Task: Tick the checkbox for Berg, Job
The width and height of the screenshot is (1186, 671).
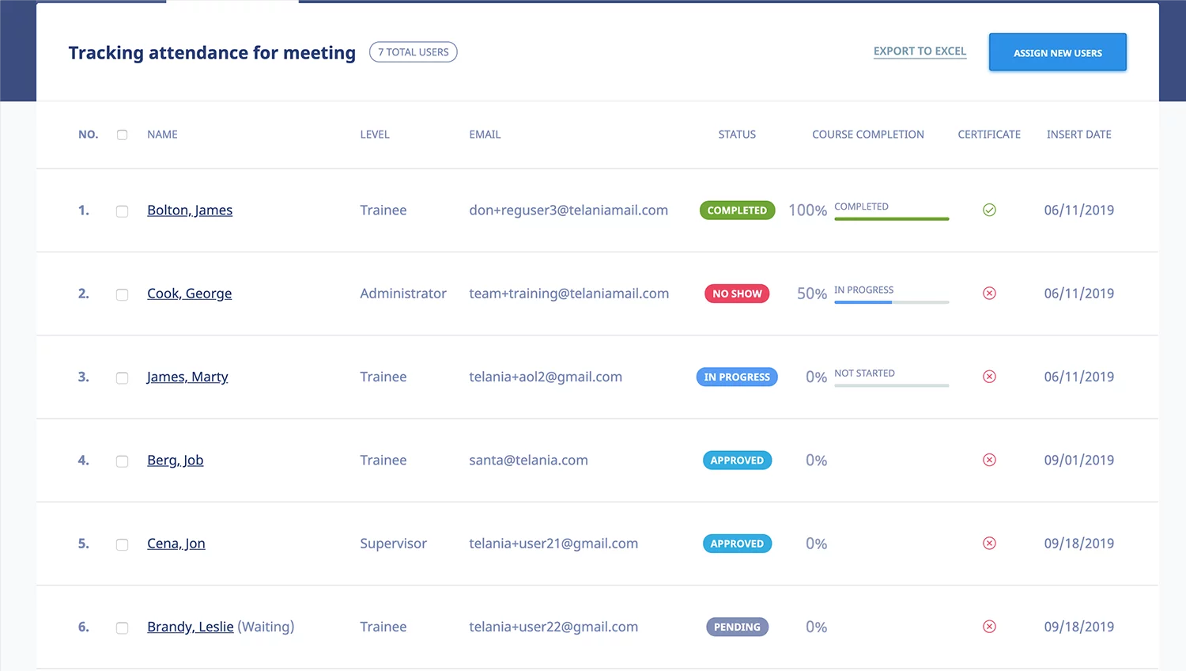Action: 122,461
